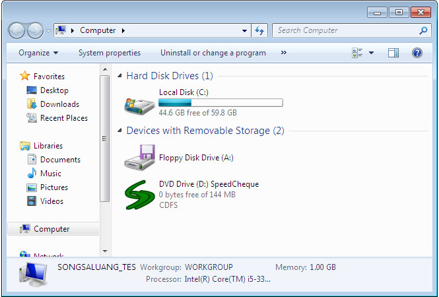Click the Pictures library icon
The image size is (439, 297).
(32, 187)
